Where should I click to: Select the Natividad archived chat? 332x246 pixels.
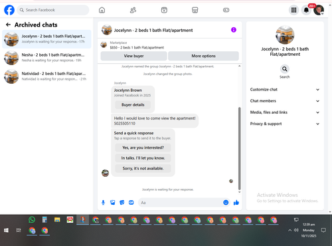[46, 76]
